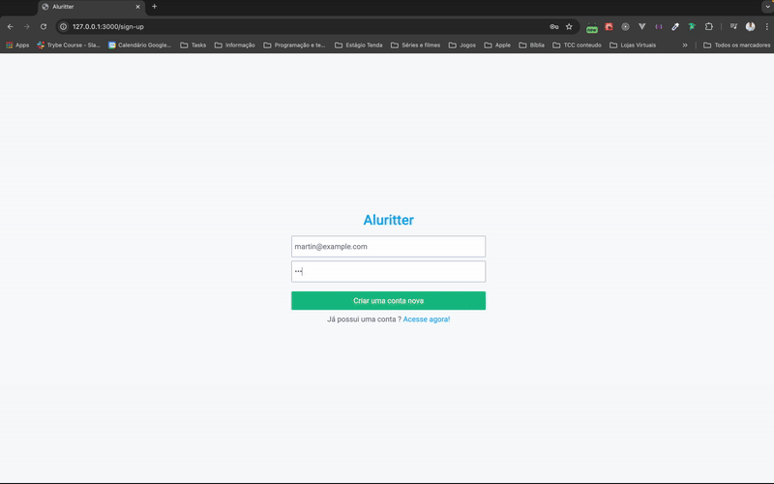Click the forward navigation arrow
774x484 pixels.
(x=27, y=27)
